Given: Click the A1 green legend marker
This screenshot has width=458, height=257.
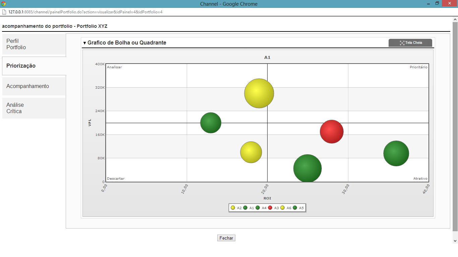Looking at the screenshot, I should tap(245, 208).
